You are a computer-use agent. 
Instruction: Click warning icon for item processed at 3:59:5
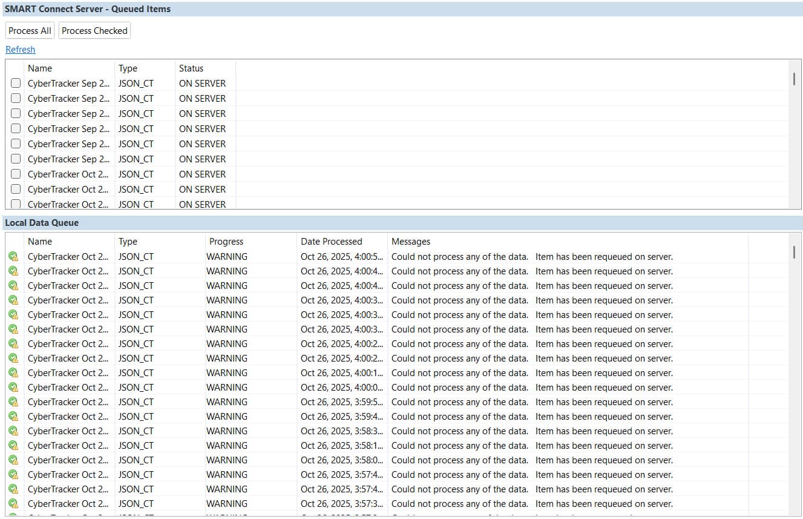click(x=13, y=402)
